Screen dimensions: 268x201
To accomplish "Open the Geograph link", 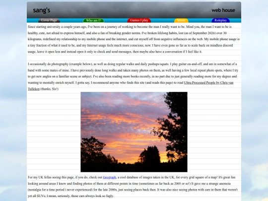I will tap(109, 177).
